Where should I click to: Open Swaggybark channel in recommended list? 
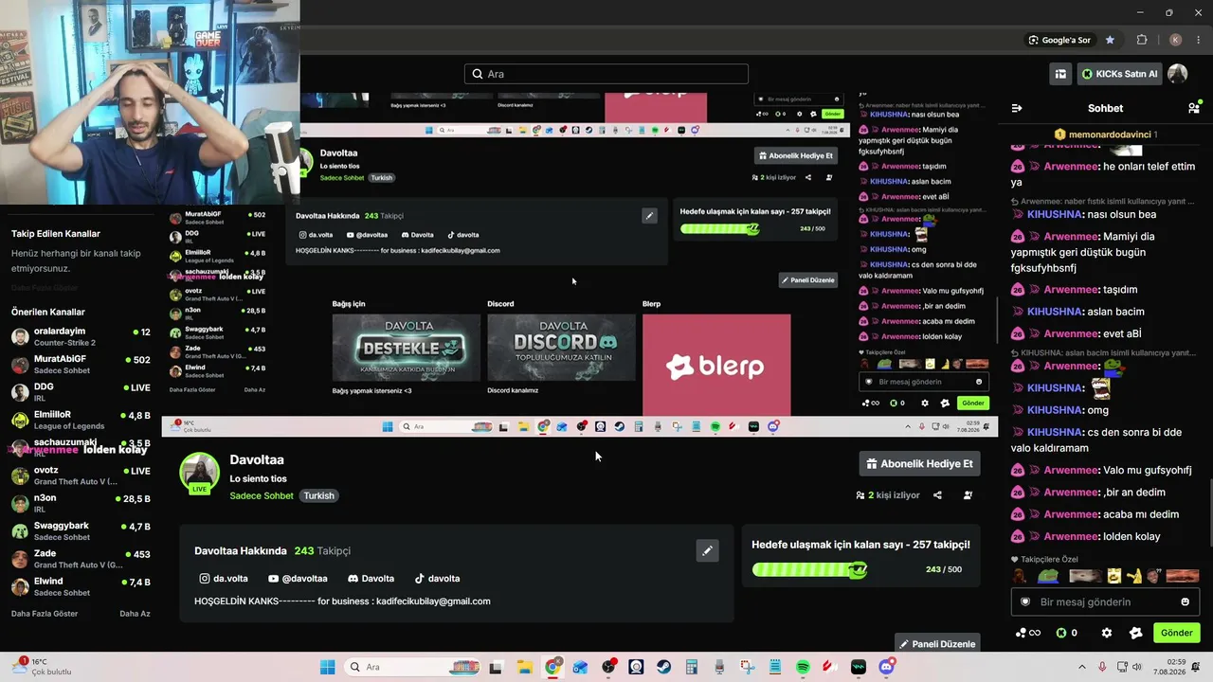click(x=81, y=531)
